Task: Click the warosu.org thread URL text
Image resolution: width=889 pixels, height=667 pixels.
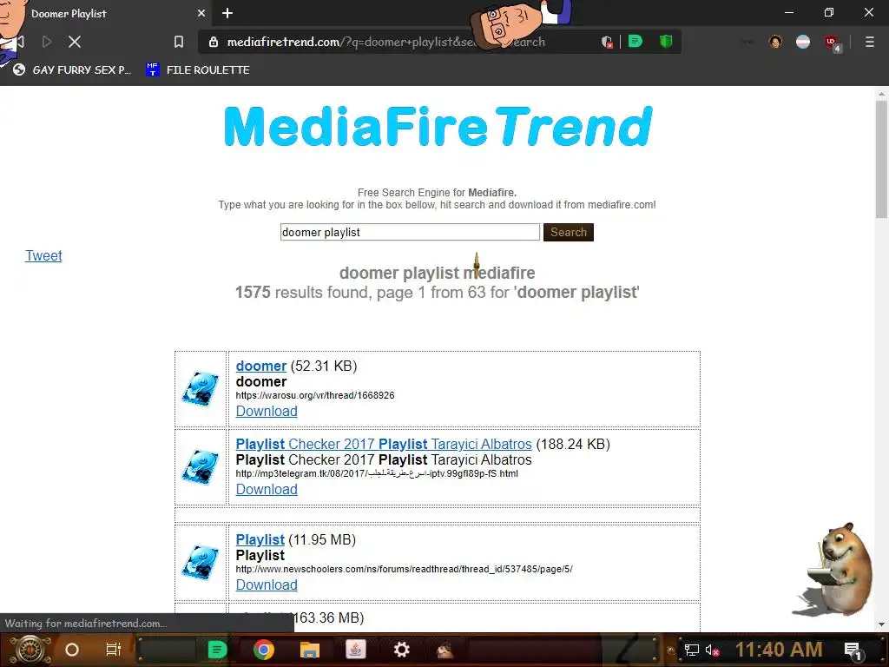Action: pos(315,395)
